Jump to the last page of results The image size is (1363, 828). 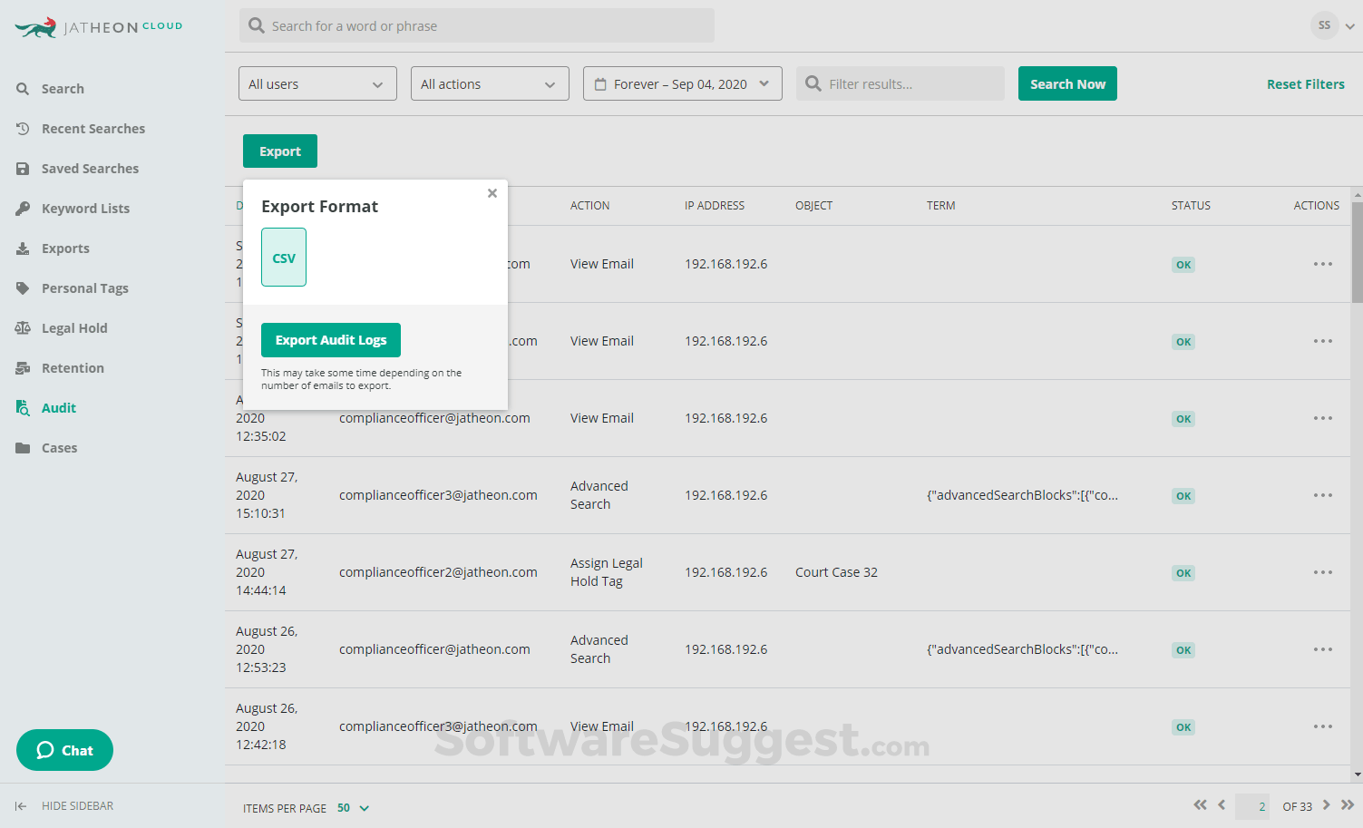coord(1348,805)
